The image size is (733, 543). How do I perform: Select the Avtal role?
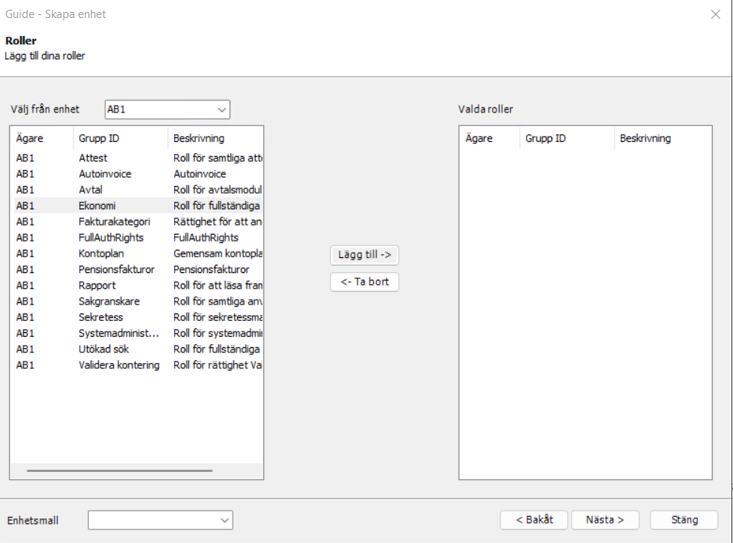(92, 190)
